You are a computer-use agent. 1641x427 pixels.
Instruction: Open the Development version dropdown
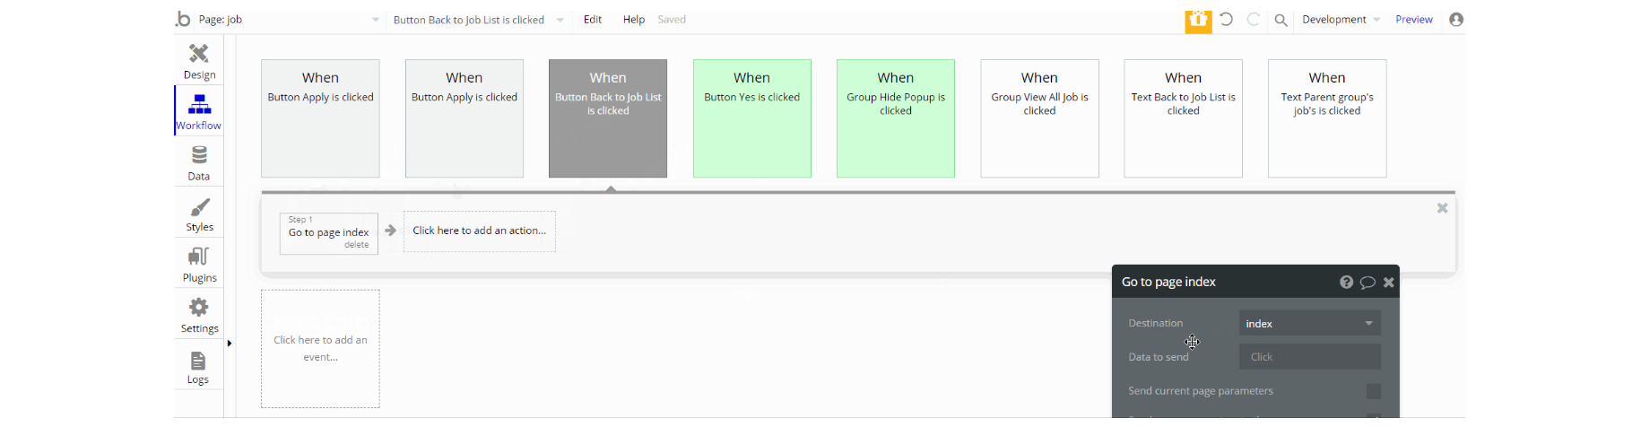pos(1341,20)
